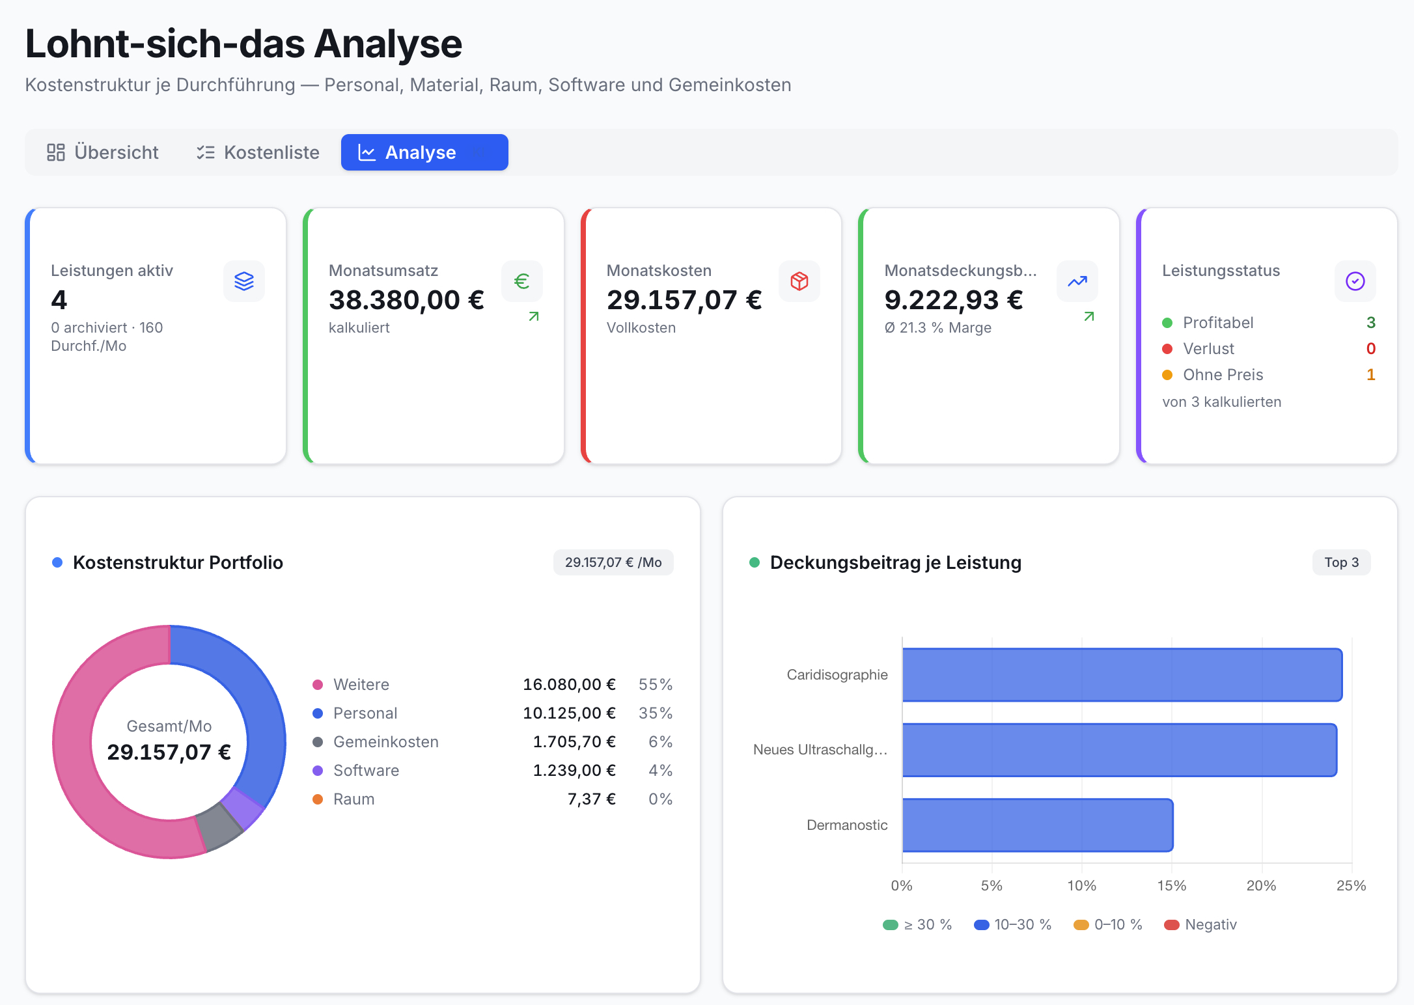The width and height of the screenshot is (1414, 1005).
Task: Click the grid icon beside Übersicht
Action: (56, 152)
